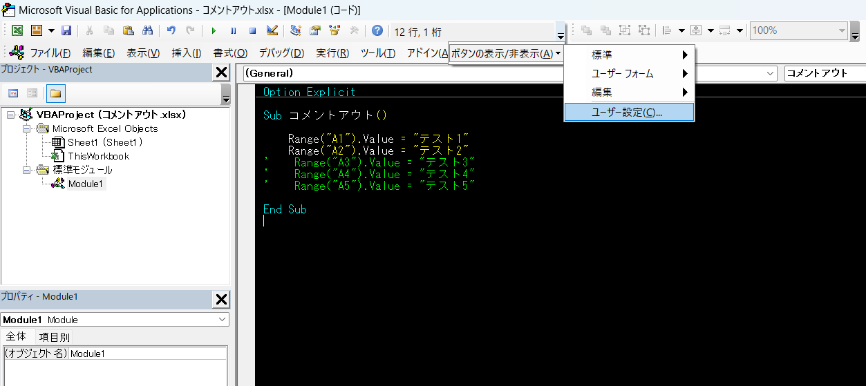Switch to the 全体 properties tab
The width and height of the screenshot is (866, 386).
click(16, 337)
